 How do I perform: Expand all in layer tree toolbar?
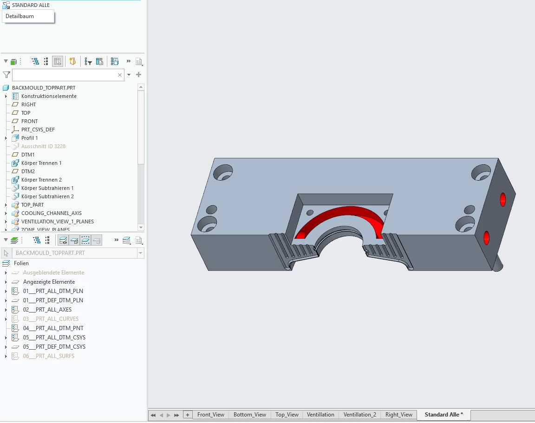click(37, 240)
